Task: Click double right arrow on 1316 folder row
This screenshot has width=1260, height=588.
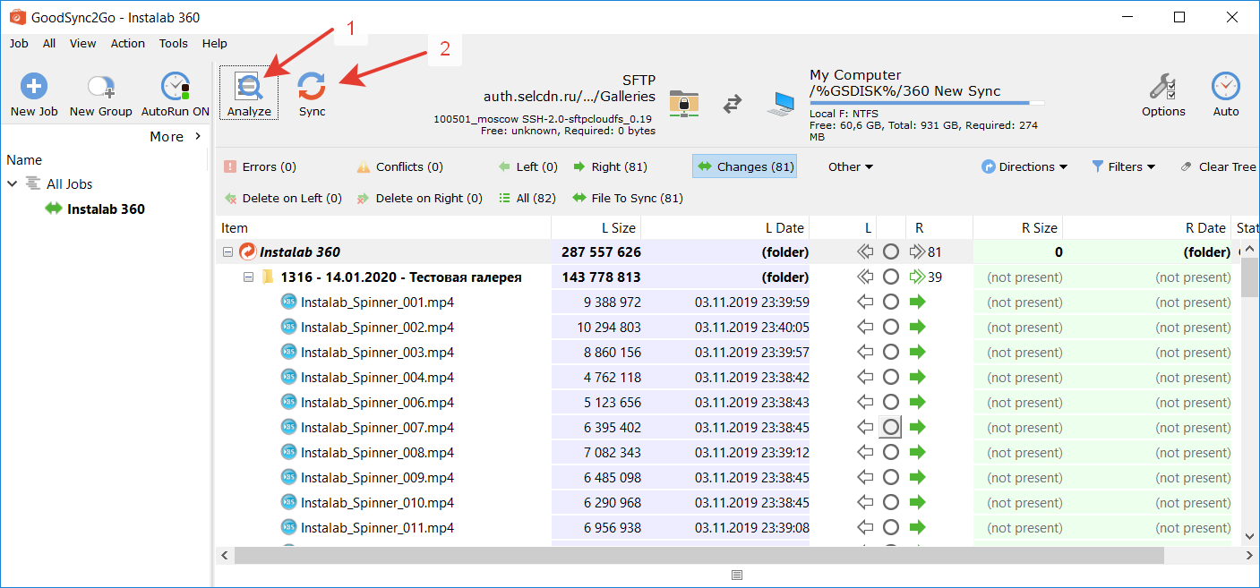Action: (x=917, y=277)
